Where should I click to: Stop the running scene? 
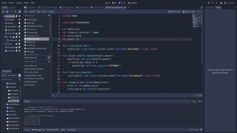217,3
